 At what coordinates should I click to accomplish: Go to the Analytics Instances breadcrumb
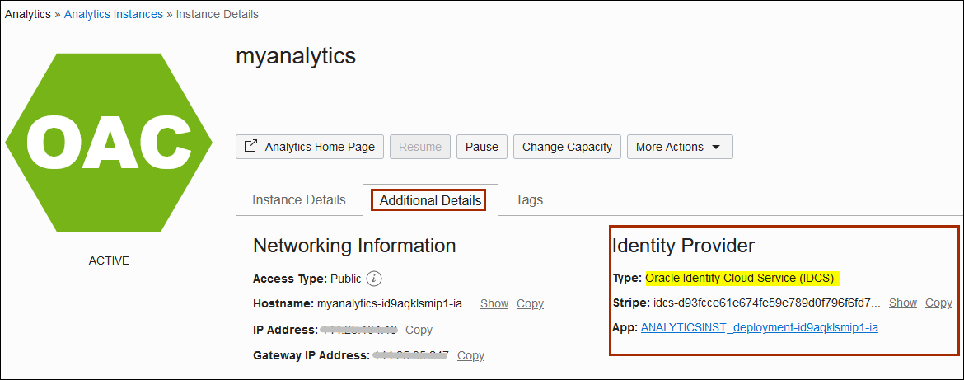point(114,14)
